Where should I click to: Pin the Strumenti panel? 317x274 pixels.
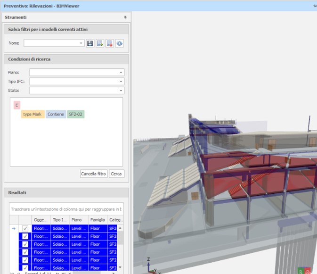coord(125,17)
